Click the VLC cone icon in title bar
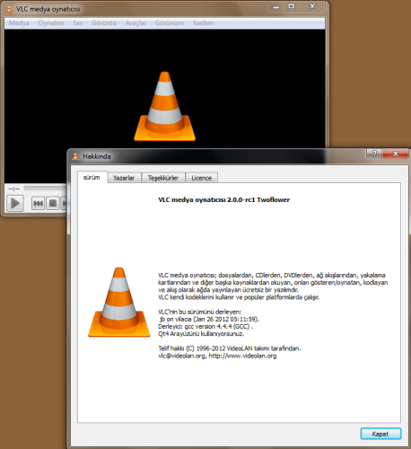 [9, 9]
